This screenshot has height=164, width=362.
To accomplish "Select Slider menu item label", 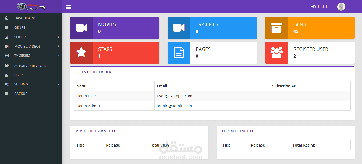I will click(20, 37).
